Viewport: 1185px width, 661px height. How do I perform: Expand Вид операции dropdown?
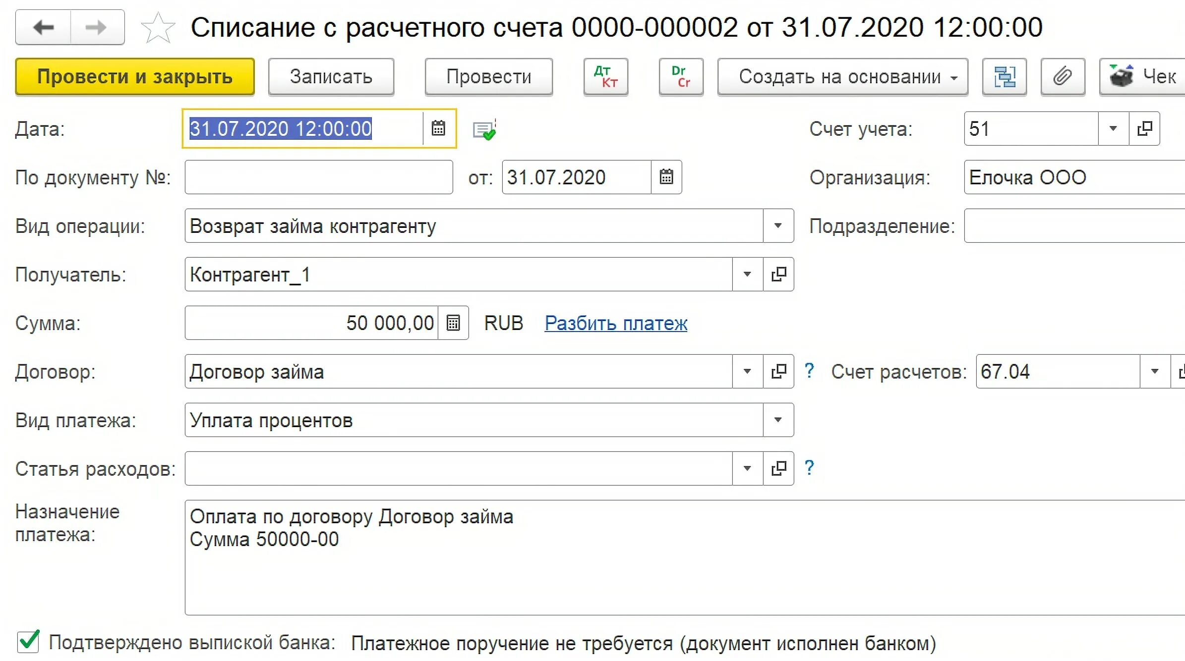pyautogui.click(x=778, y=226)
